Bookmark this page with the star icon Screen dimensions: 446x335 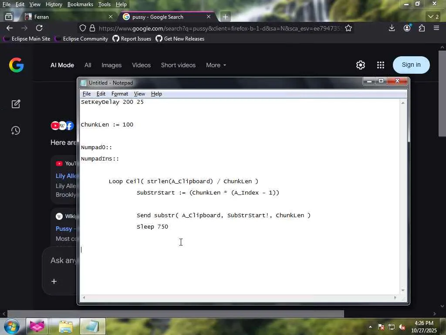pyautogui.click(x=348, y=28)
